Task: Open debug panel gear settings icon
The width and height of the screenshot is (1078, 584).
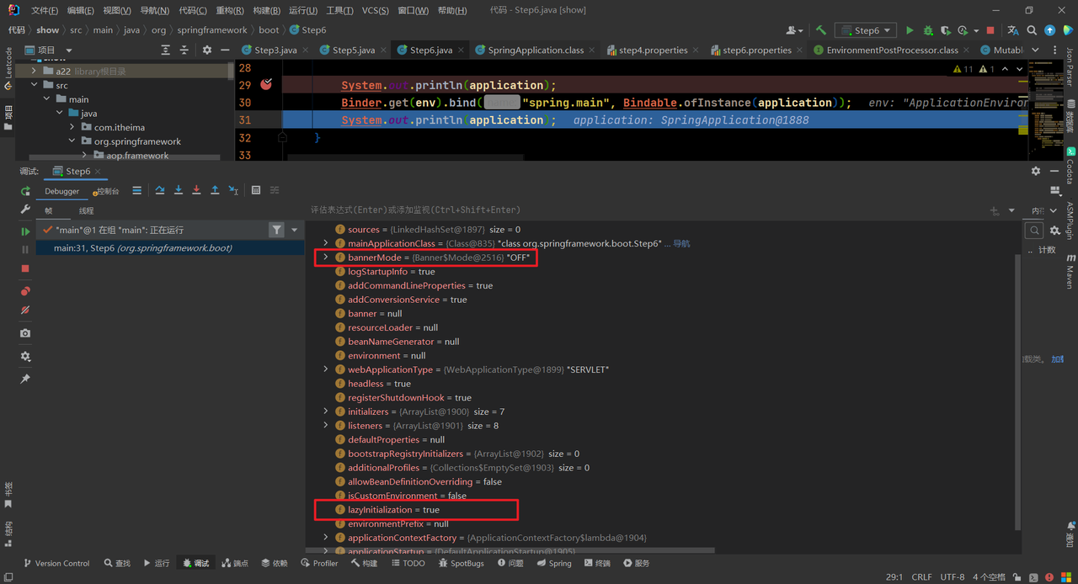Action: [1036, 171]
